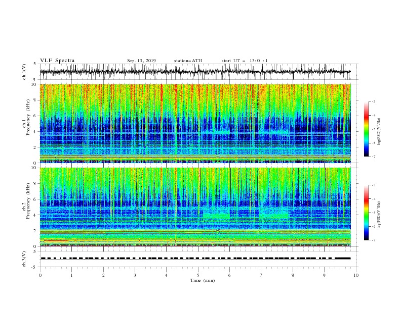Click the 'VLF Spectra' title text
The image size is (401, 309).
pos(57,61)
